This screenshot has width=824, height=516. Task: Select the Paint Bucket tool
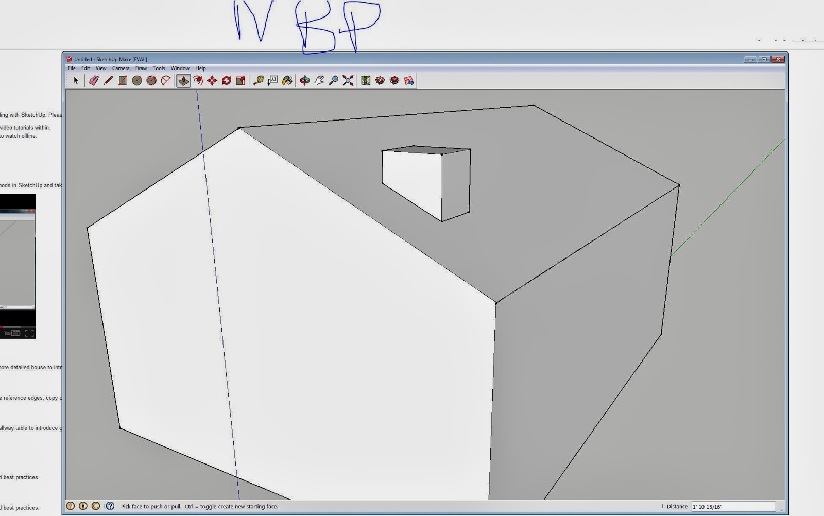click(x=287, y=81)
